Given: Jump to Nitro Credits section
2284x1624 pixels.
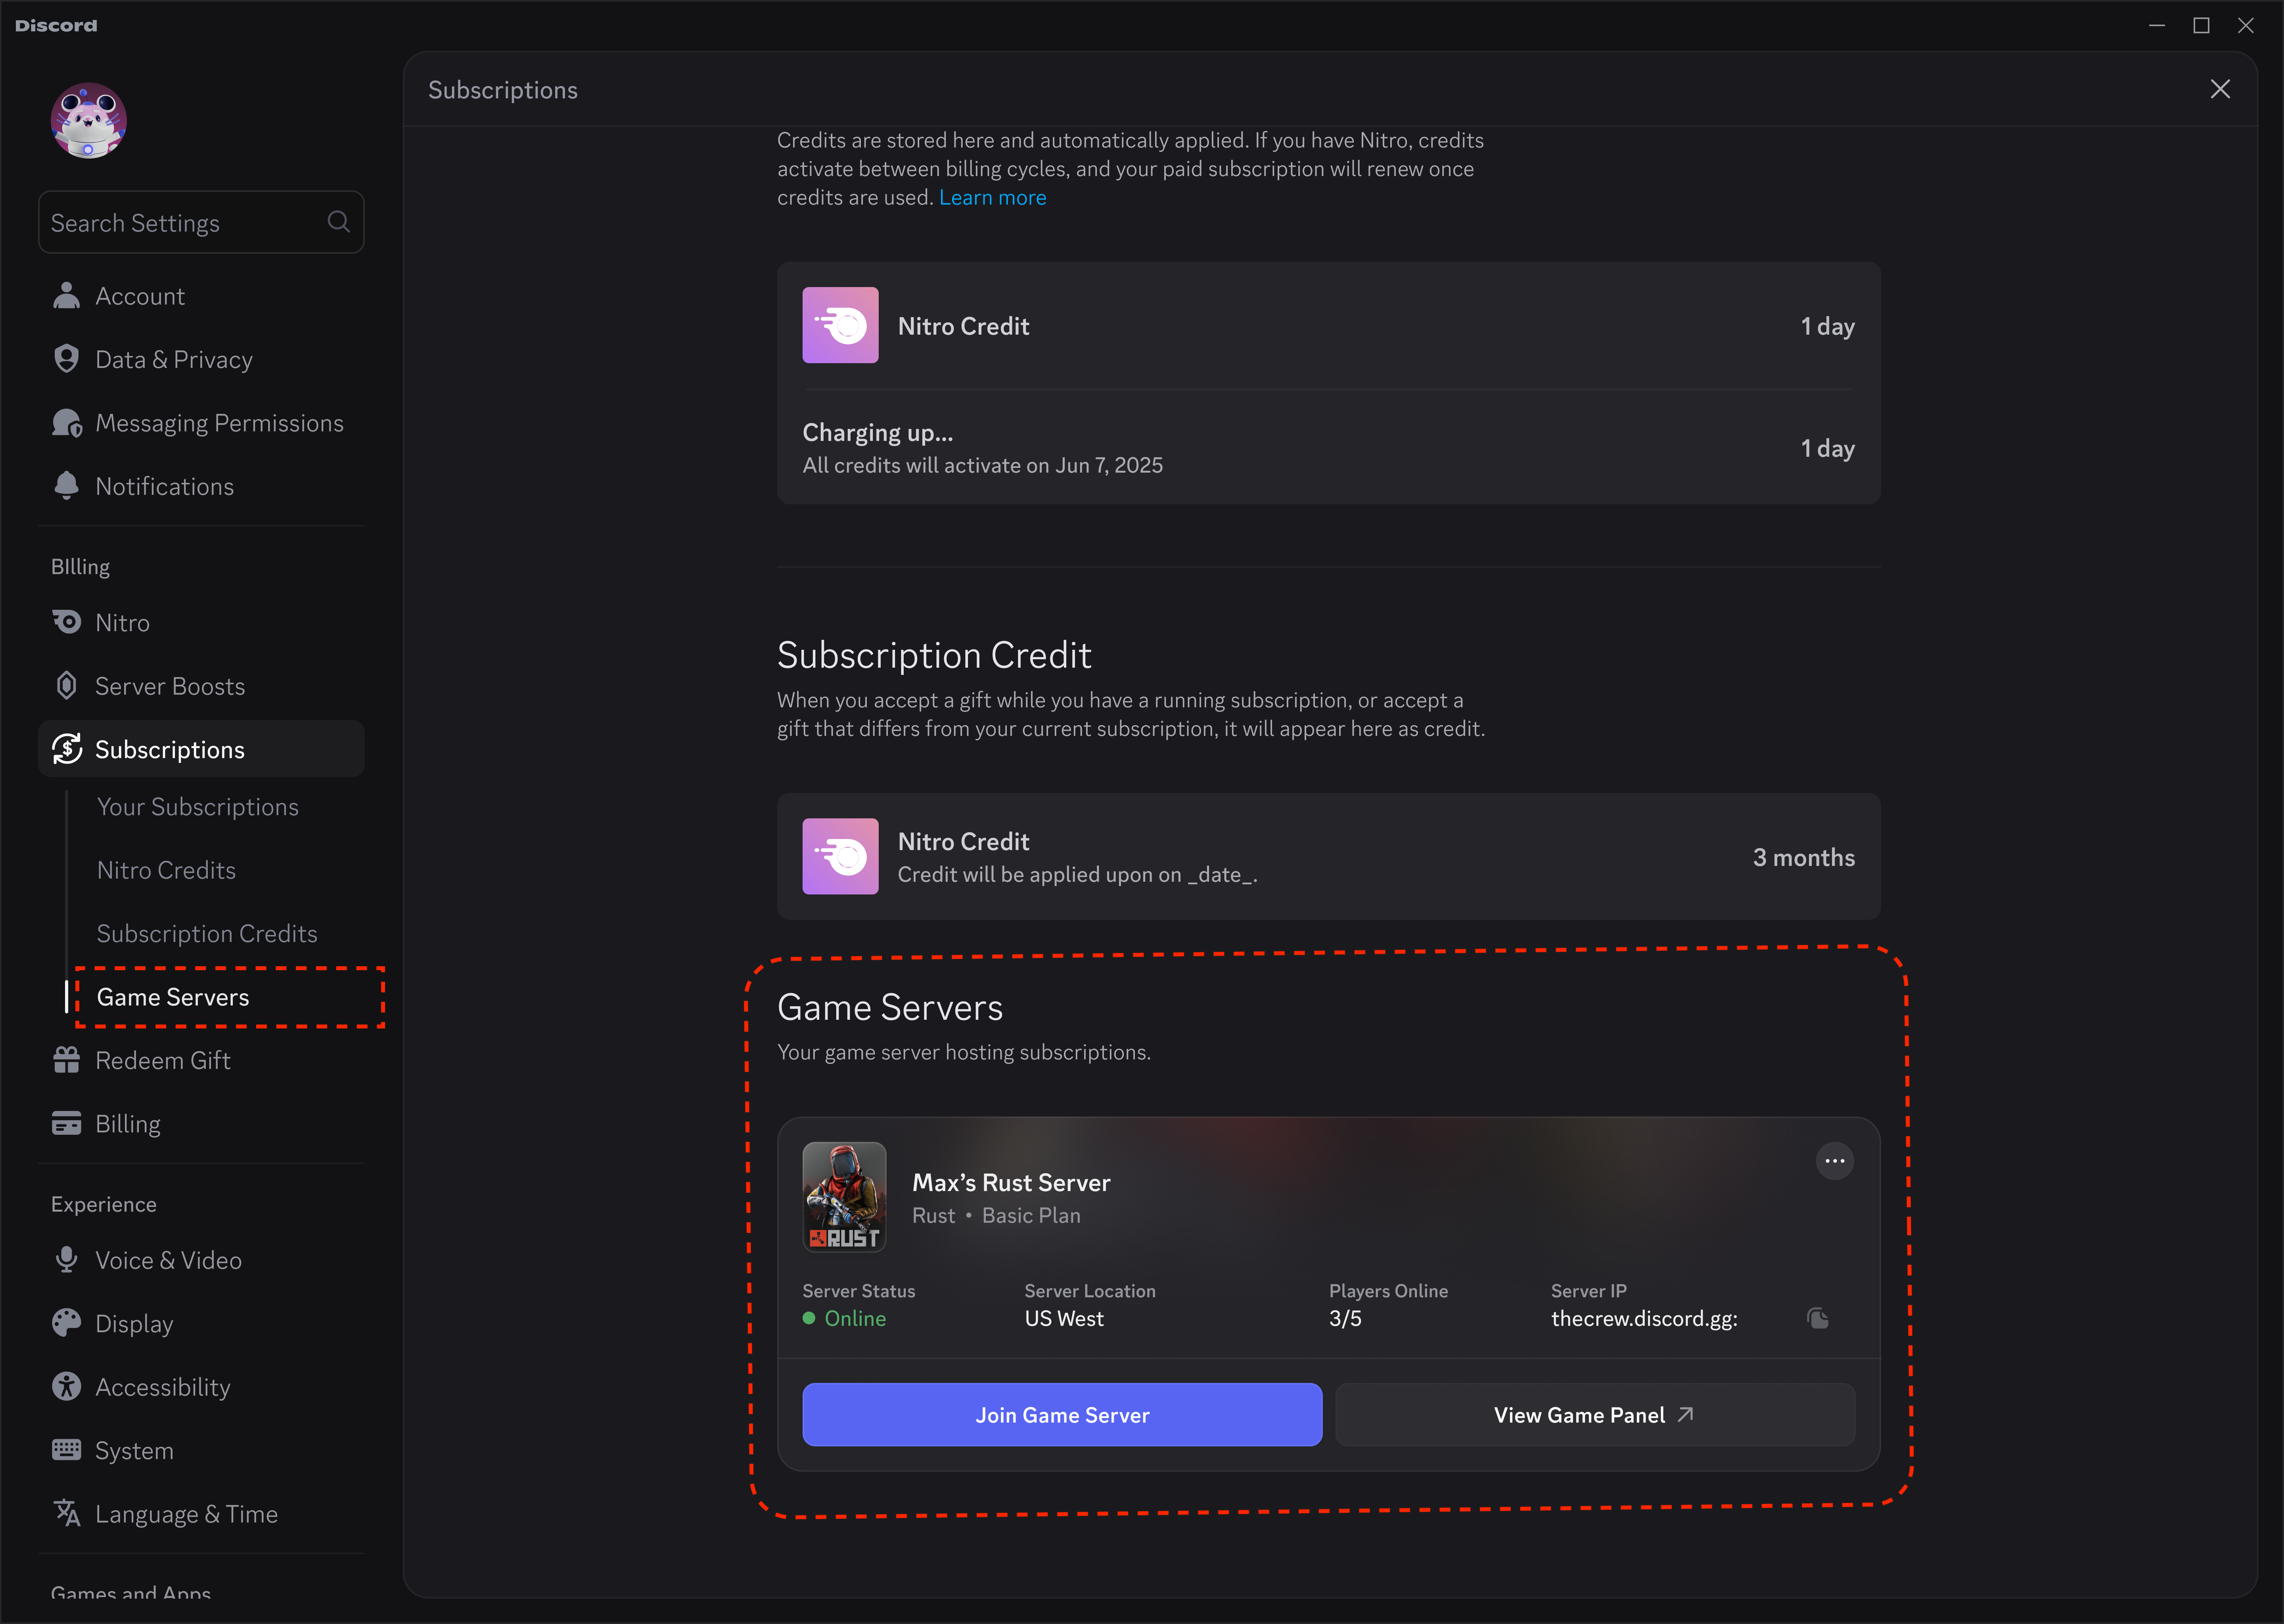Looking at the screenshot, I should pos(167,870).
